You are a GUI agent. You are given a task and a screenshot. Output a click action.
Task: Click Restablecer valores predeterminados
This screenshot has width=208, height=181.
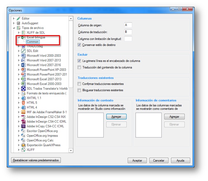36,160
